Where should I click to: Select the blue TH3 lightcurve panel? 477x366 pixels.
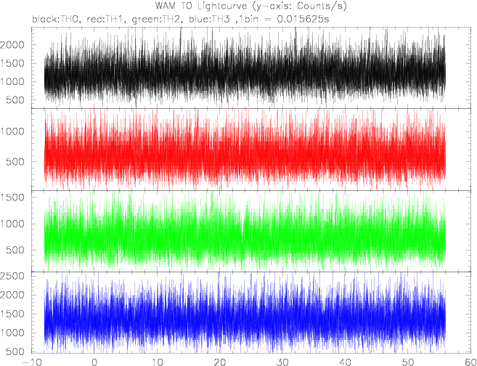click(x=251, y=312)
